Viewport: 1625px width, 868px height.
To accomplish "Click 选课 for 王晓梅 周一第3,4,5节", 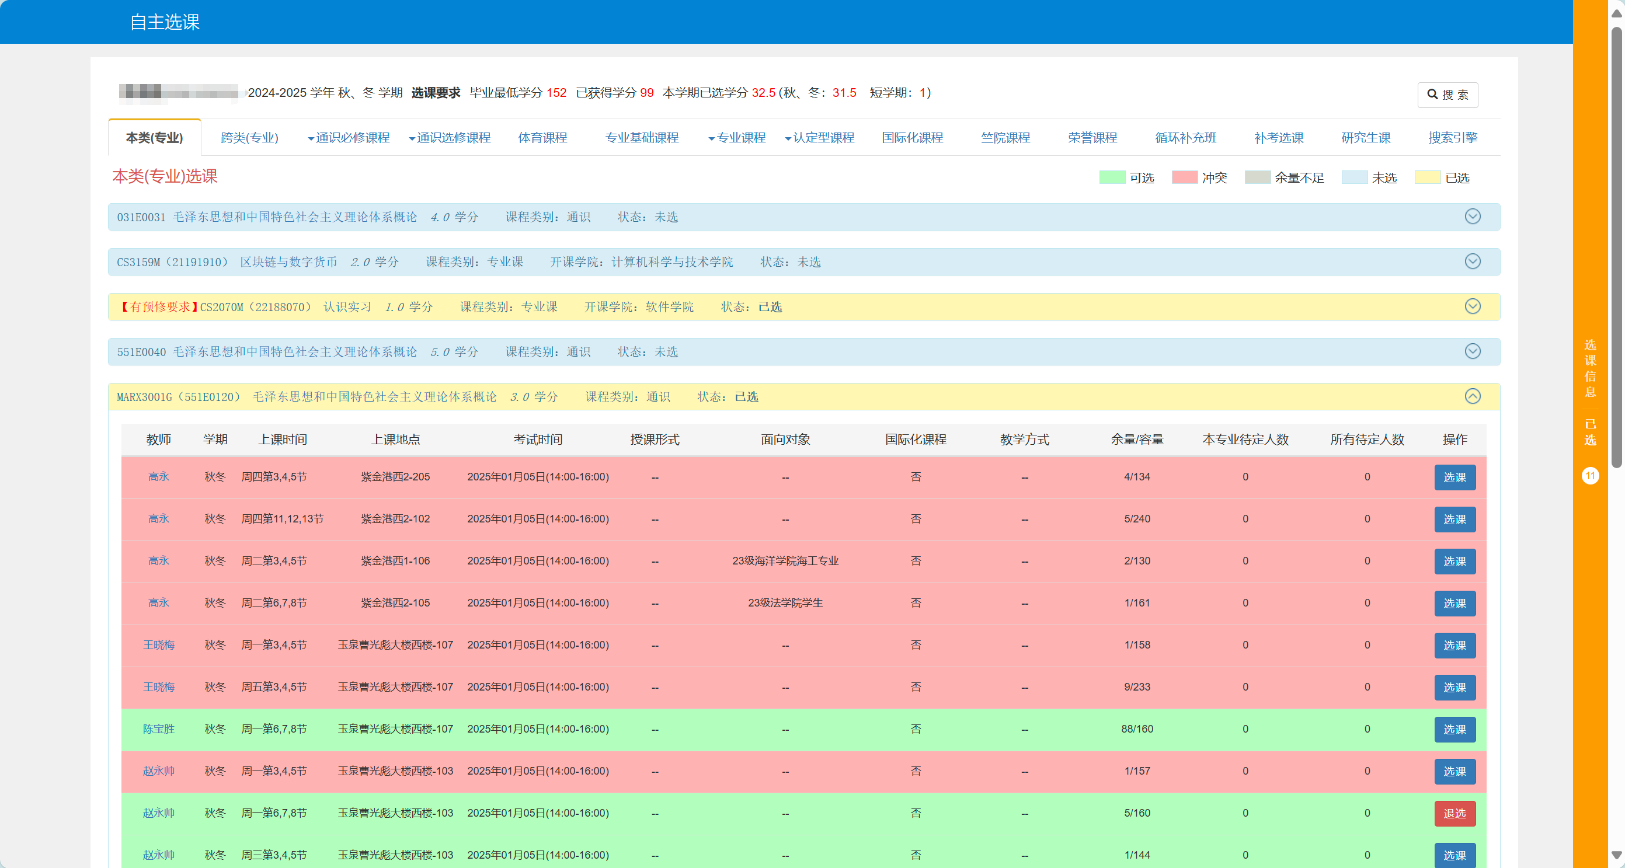I will [x=1455, y=646].
